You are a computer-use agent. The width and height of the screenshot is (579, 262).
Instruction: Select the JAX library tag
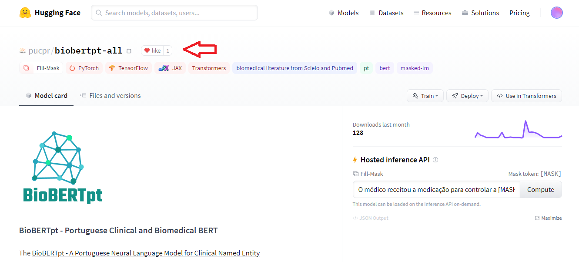[x=170, y=68]
